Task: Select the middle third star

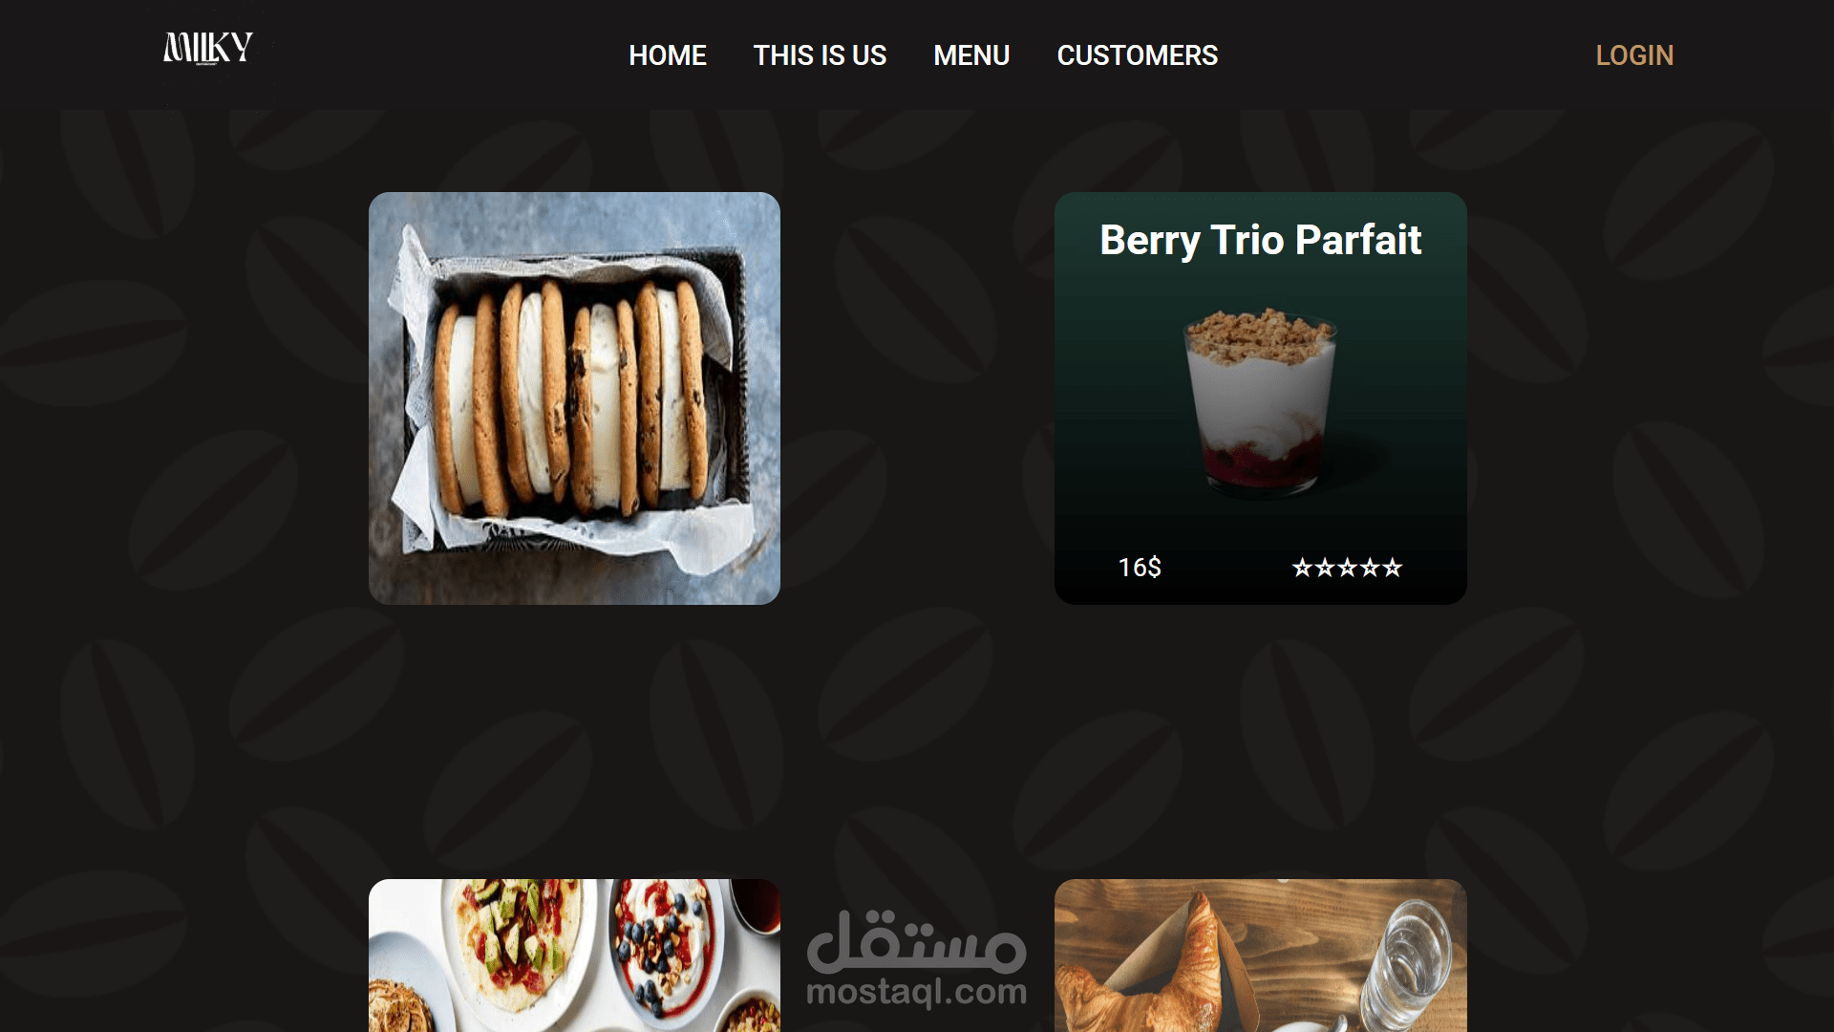Action: (1348, 568)
